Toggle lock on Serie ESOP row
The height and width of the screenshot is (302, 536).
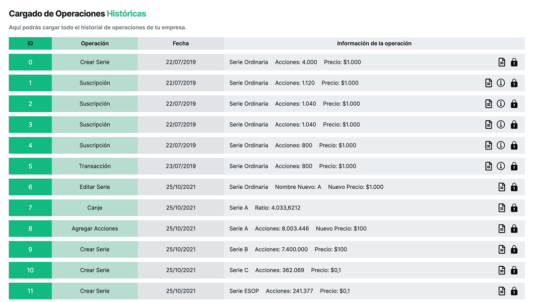514,291
